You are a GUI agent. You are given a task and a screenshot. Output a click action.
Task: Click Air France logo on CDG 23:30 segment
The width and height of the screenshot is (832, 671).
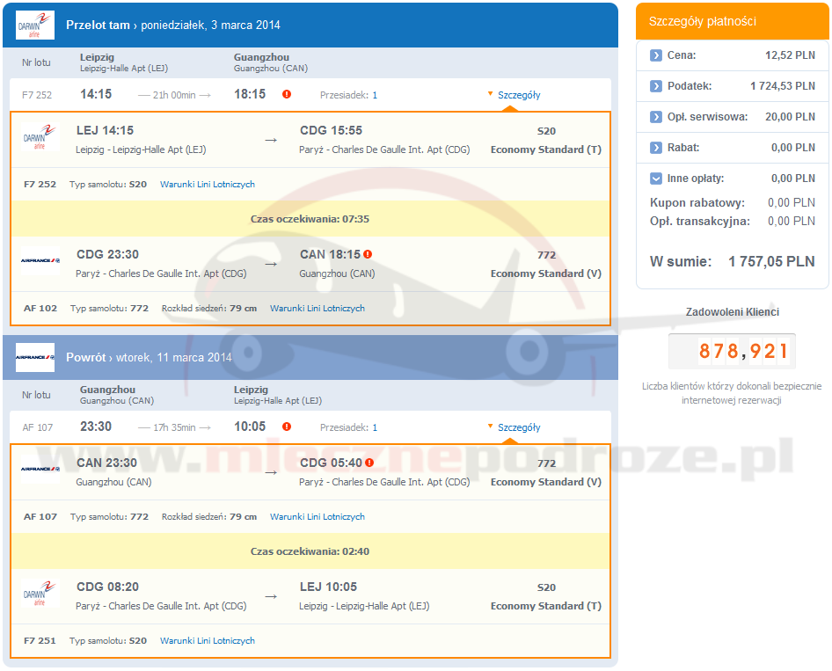[x=40, y=261]
